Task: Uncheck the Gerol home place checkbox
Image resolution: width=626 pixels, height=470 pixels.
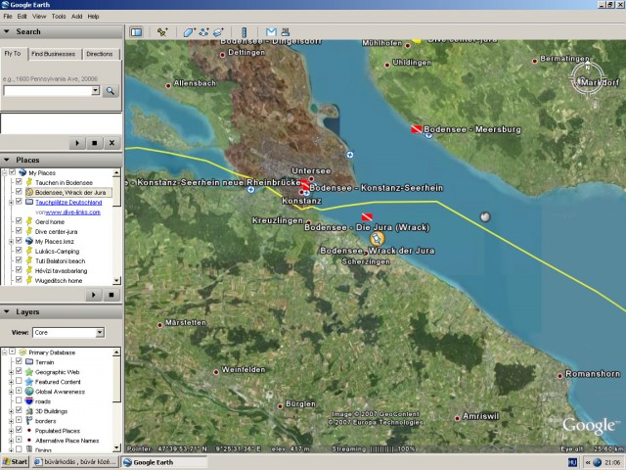Action: (19, 221)
